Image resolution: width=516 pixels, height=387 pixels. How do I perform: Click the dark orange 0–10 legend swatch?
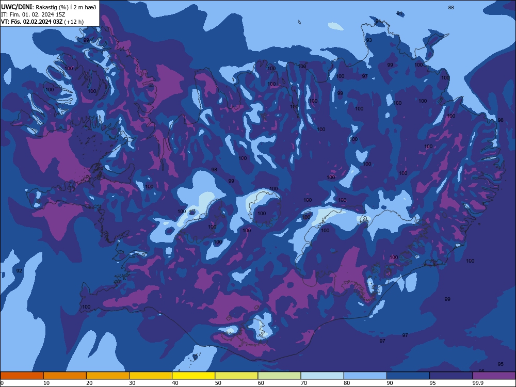coord(22,376)
